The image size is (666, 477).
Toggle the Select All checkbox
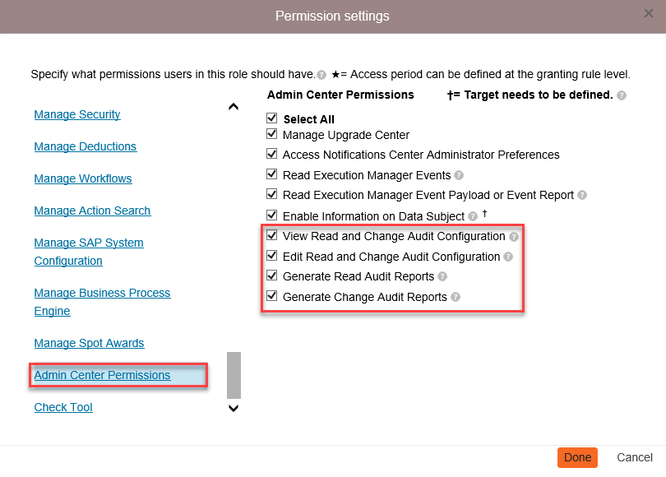[x=272, y=118]
